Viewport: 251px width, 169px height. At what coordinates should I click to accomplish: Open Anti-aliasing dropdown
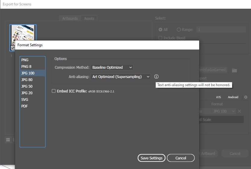tap(121, 77)
